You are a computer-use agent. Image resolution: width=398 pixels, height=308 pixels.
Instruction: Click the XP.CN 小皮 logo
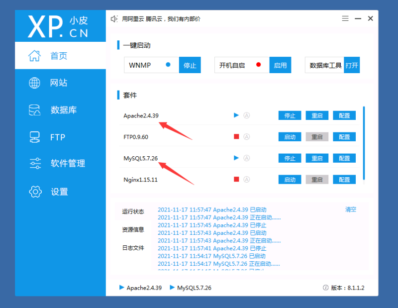pyautogui.click(x=58, y=26)
